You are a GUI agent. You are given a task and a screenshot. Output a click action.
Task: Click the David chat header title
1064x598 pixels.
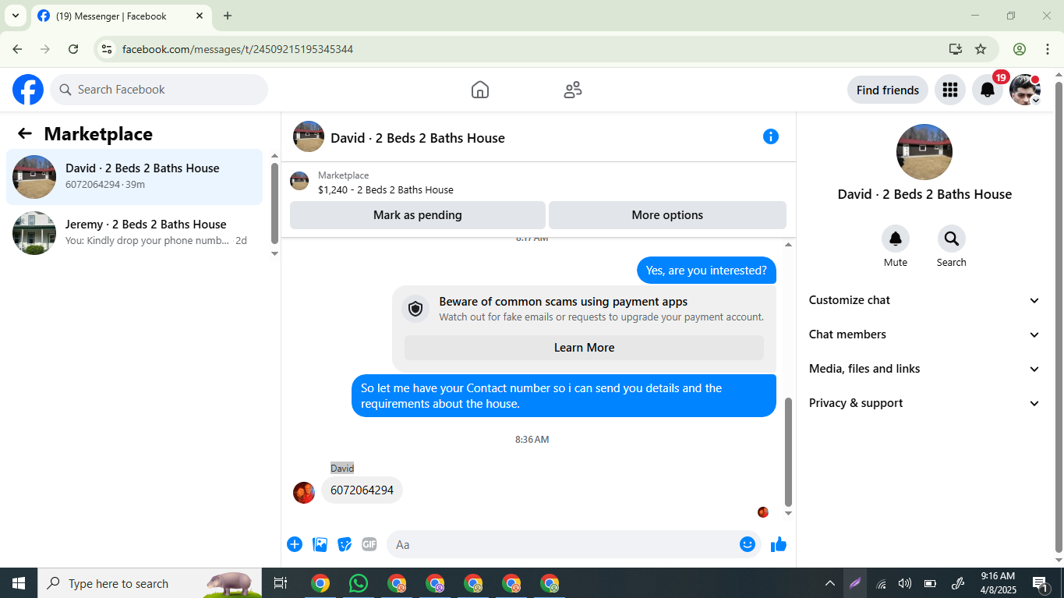coord(418,138)
